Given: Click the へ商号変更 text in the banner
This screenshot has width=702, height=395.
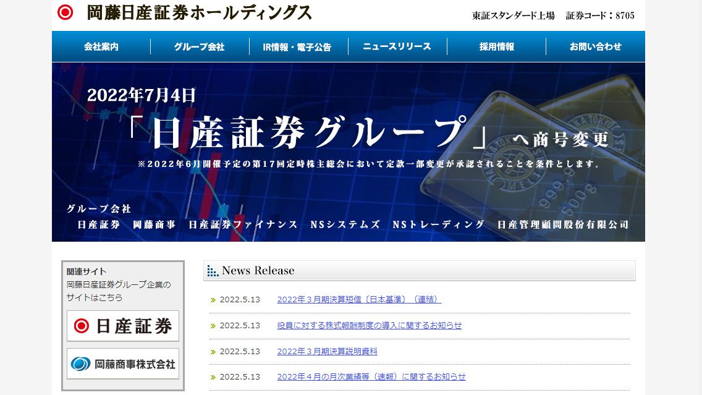Looking at the screenshot, I should click(560, 139).
